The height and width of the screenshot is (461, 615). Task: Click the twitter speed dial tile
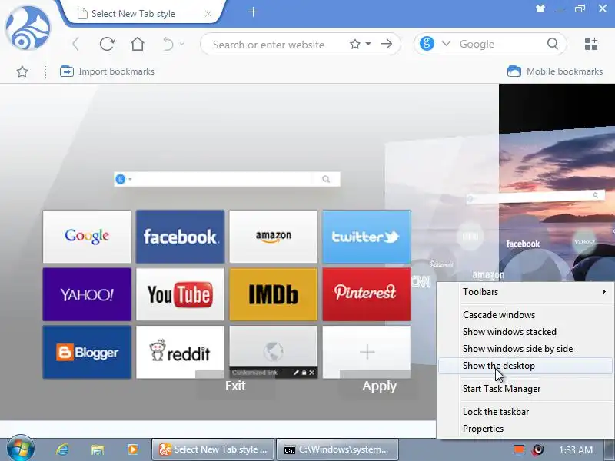(x=367, y=237)
